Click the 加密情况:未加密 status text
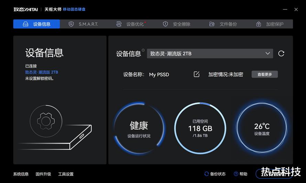Screen dimensions: 306x183 [x=226, y=74]
